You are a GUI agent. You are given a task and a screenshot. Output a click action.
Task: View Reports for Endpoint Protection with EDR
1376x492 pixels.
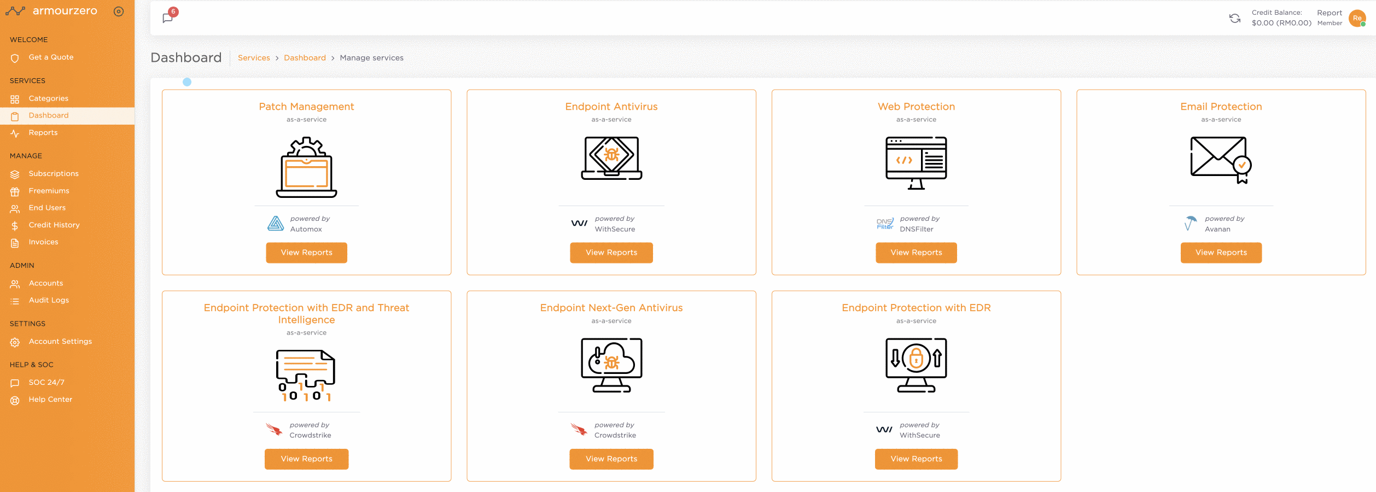pyautogui.click(x=916, y=459)
